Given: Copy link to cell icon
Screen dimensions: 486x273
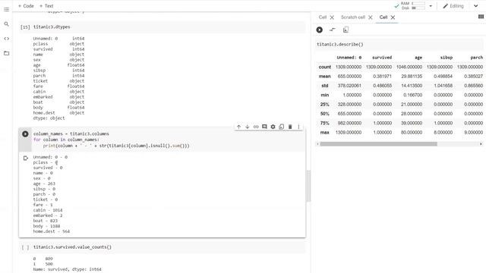Looking at the screenshot, I should pyautogui.click(x=256, y=127).
